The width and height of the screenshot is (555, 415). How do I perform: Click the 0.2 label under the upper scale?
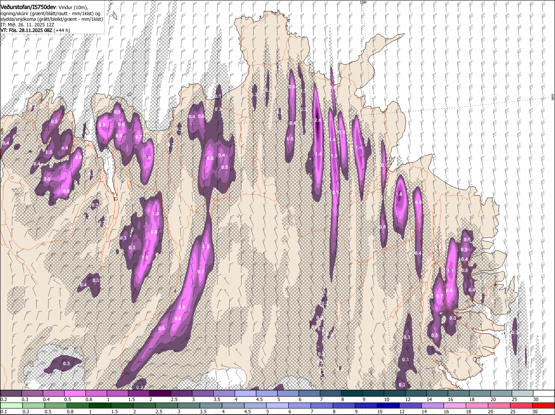point(3,399)
